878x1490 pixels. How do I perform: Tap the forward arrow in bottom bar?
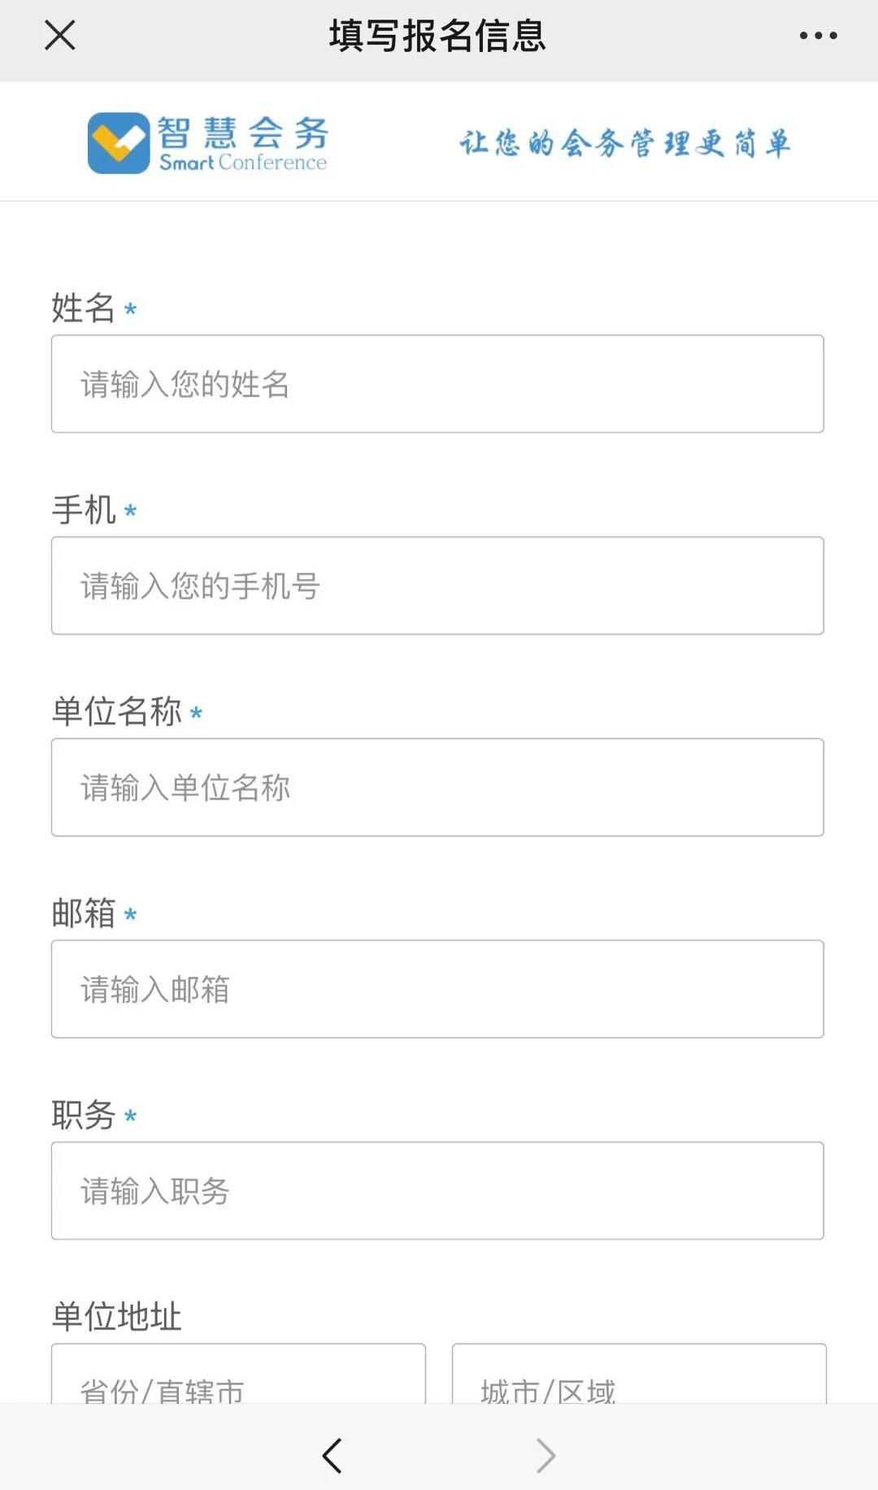[x=546, y=1456]
